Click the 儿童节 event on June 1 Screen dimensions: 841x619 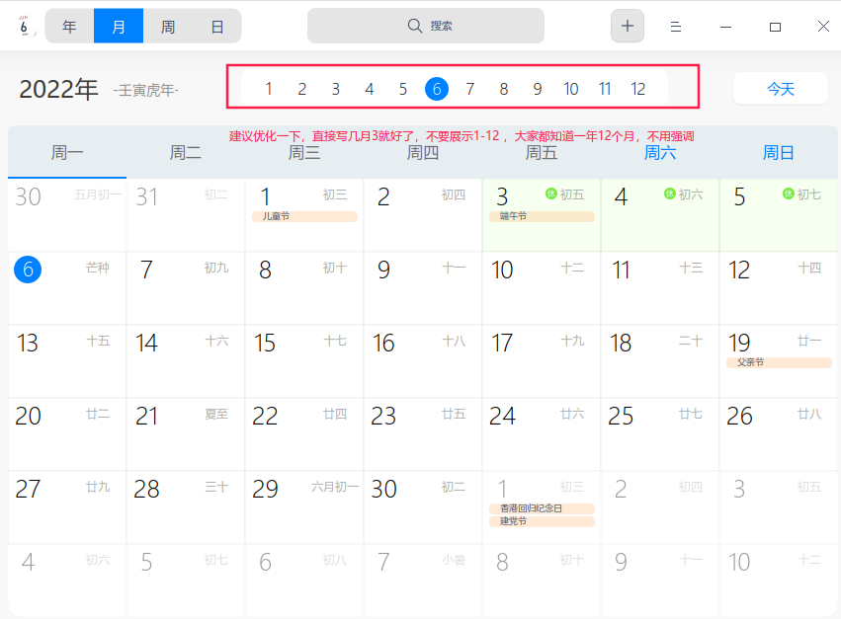coord(304,216)
